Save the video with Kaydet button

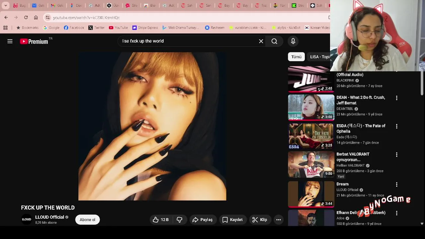coord(232,220)
